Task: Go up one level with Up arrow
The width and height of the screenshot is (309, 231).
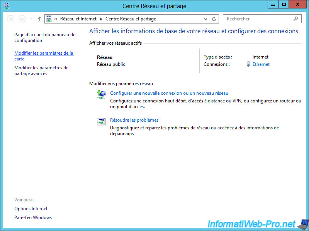Action: 40,19
